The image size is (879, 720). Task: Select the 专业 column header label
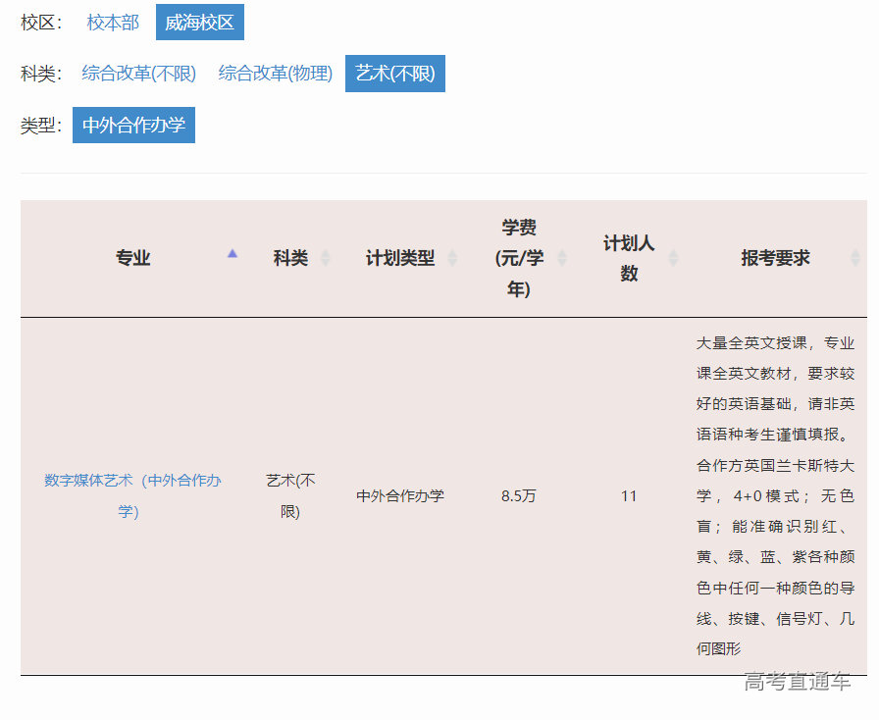click(x=132, y=258)
